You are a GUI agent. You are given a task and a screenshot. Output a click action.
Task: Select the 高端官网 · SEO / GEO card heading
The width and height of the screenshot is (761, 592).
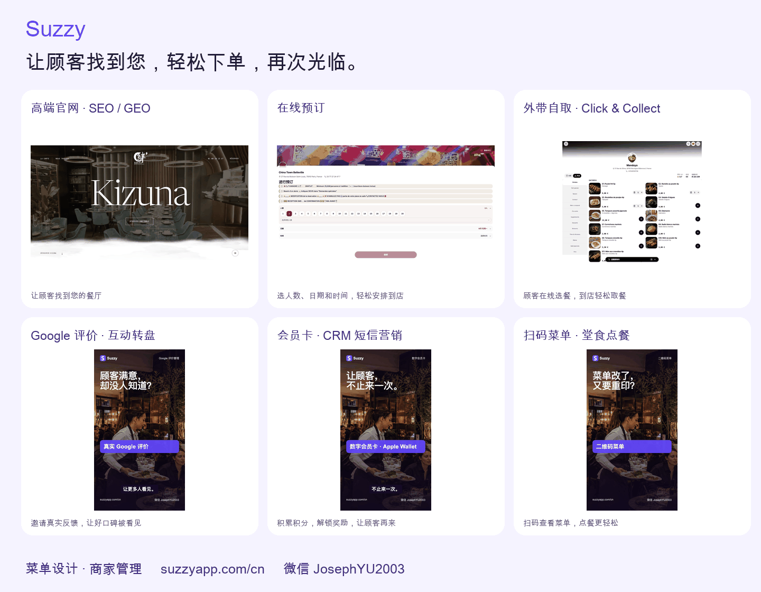click(91, 108)
